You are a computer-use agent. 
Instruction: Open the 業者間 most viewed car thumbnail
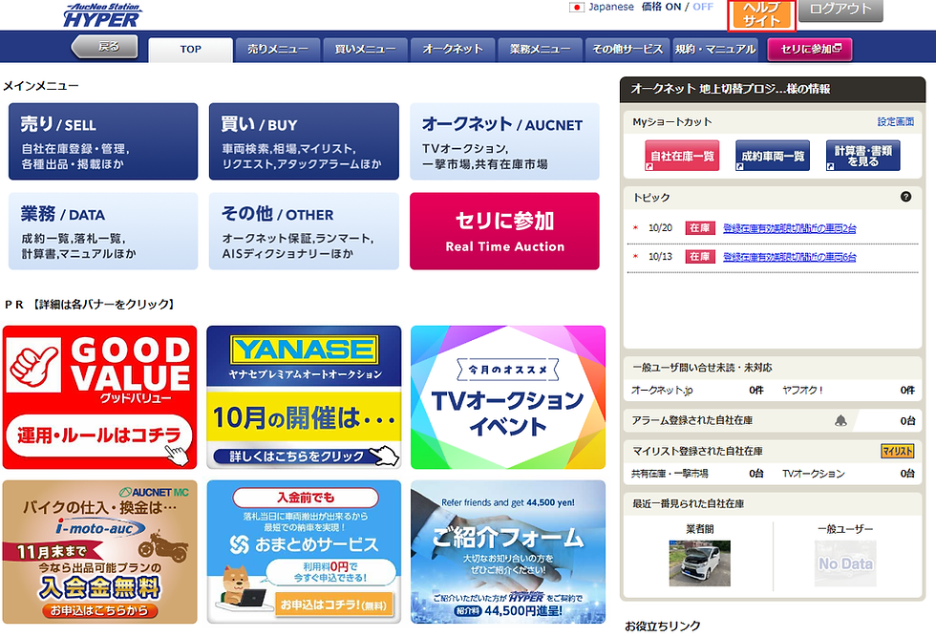click(699, 563)
